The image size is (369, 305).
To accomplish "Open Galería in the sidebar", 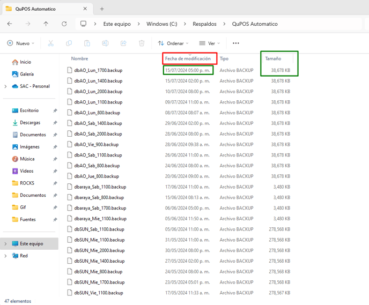I will point(23,74).
